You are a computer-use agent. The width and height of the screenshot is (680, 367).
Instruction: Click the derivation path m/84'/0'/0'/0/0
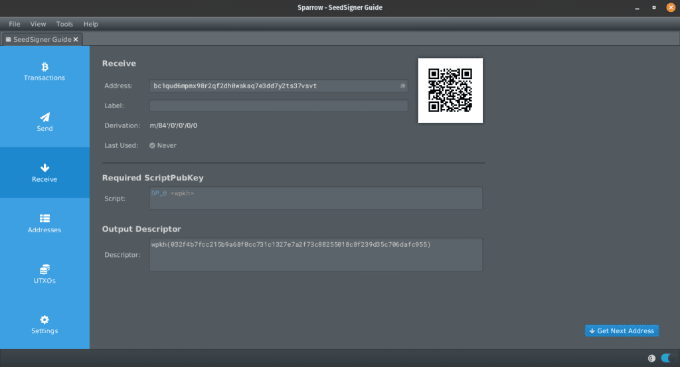[x=173, y=125]
